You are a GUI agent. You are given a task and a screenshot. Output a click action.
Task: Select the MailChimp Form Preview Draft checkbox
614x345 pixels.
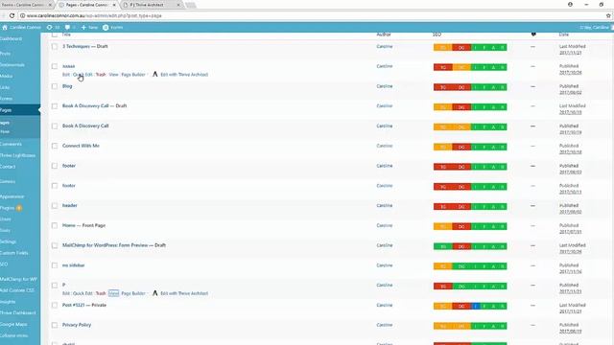coord(55,245)
